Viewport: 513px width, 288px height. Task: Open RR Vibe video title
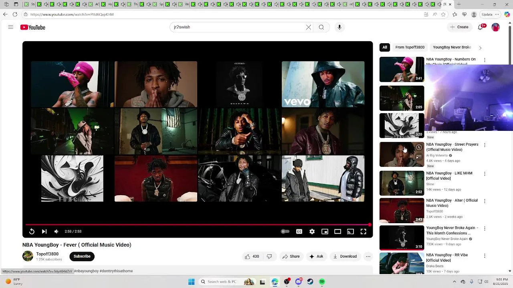pyautogui.click(x=447, y=258)
